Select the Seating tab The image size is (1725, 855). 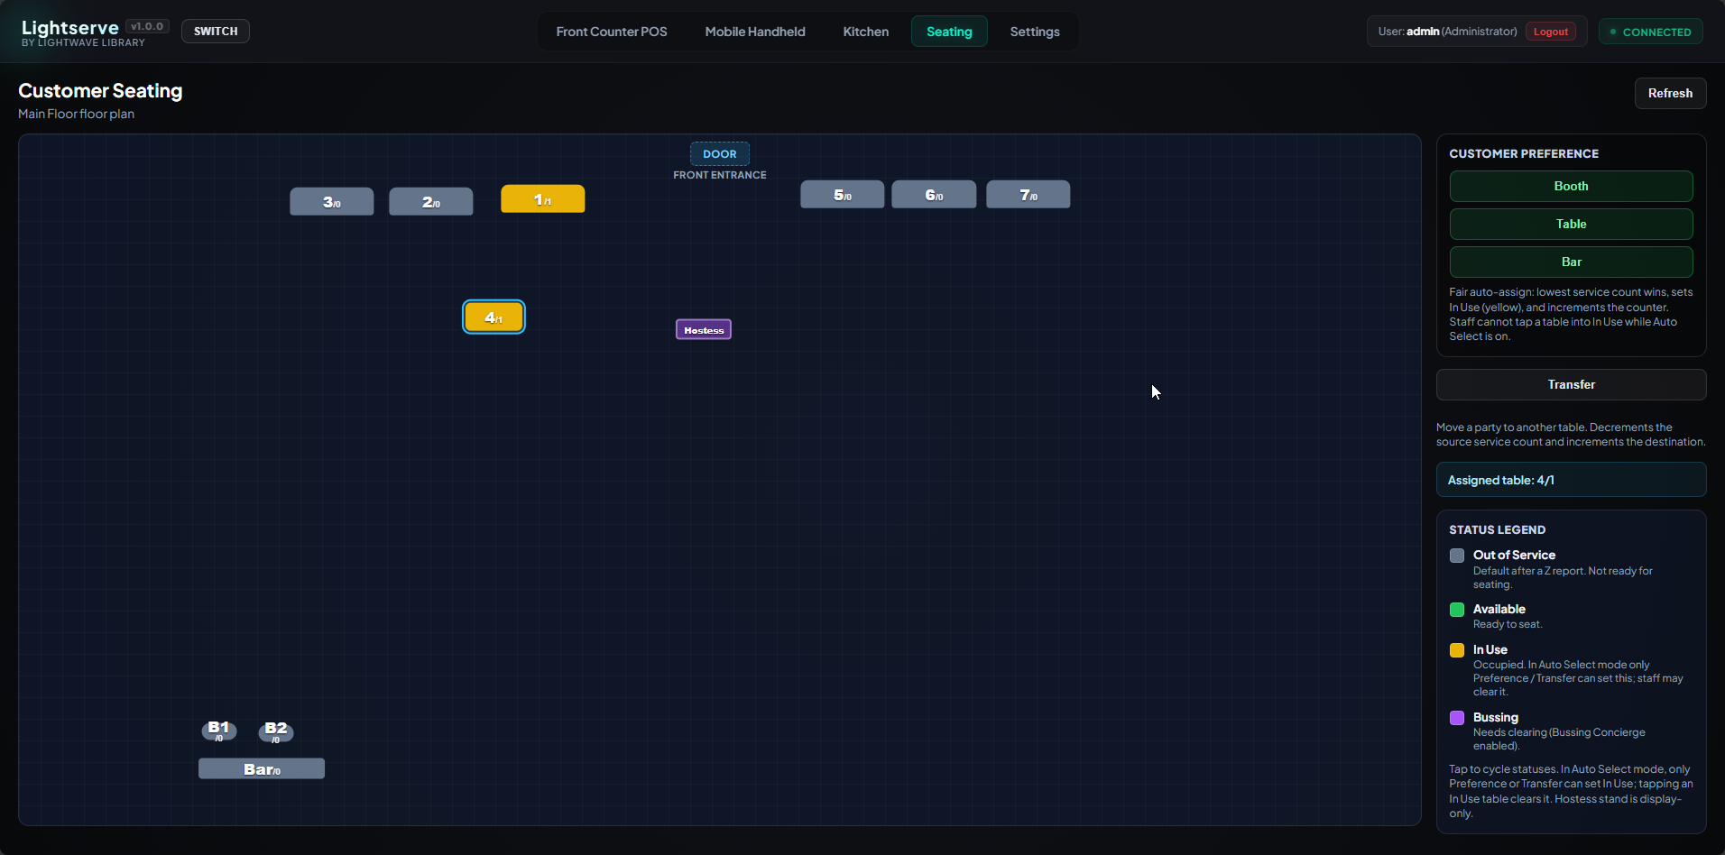(949, 32)
